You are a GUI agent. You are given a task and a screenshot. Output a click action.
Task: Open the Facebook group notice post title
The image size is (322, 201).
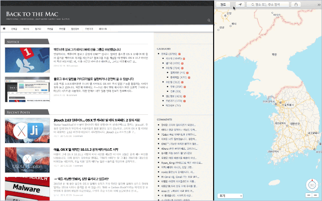pos(87,49)
